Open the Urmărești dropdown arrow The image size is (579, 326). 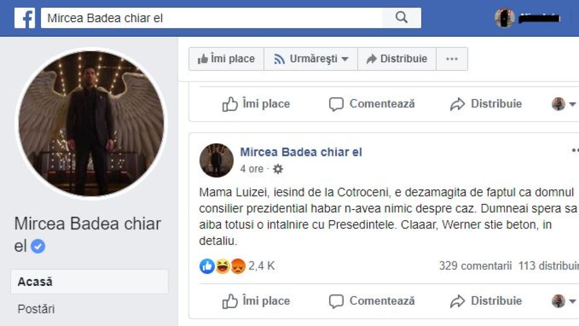point(344,58)
